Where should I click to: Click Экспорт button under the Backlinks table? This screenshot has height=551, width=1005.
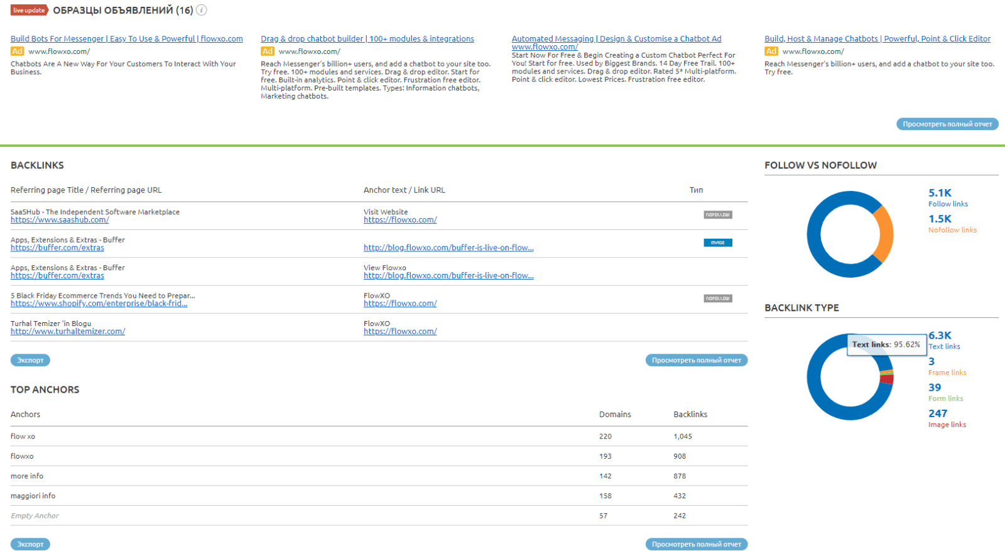[30, 361]
